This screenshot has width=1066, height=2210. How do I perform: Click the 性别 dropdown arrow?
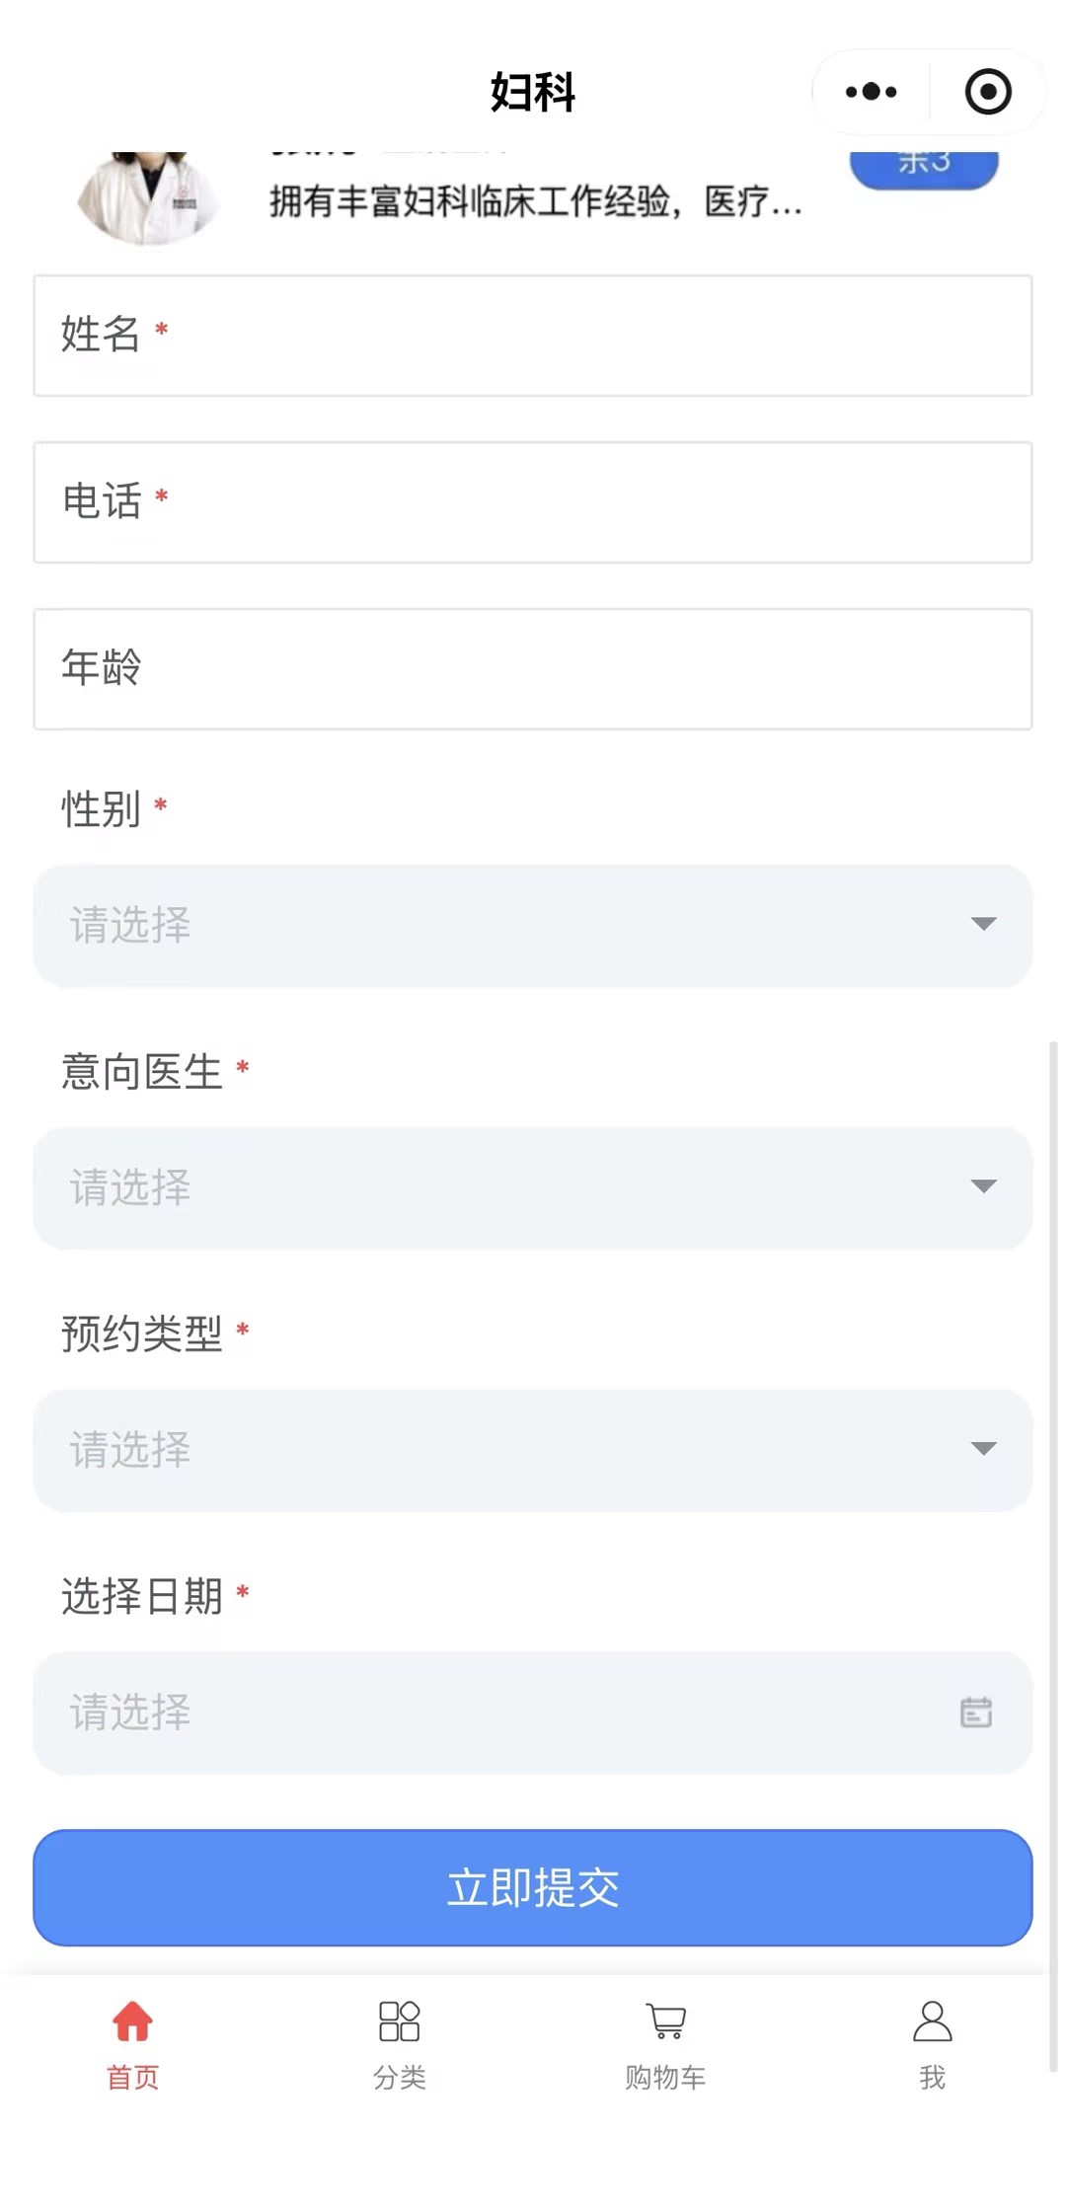point(983,924)
